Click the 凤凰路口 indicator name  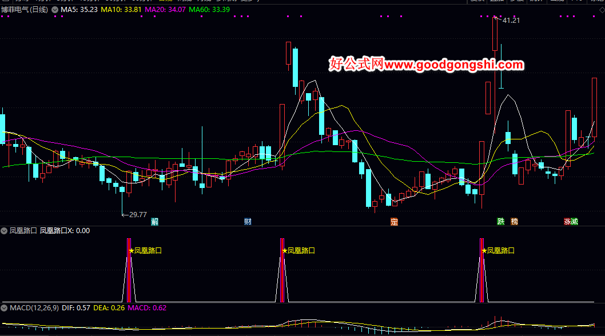pyautogui.click(x=23, y=231)
